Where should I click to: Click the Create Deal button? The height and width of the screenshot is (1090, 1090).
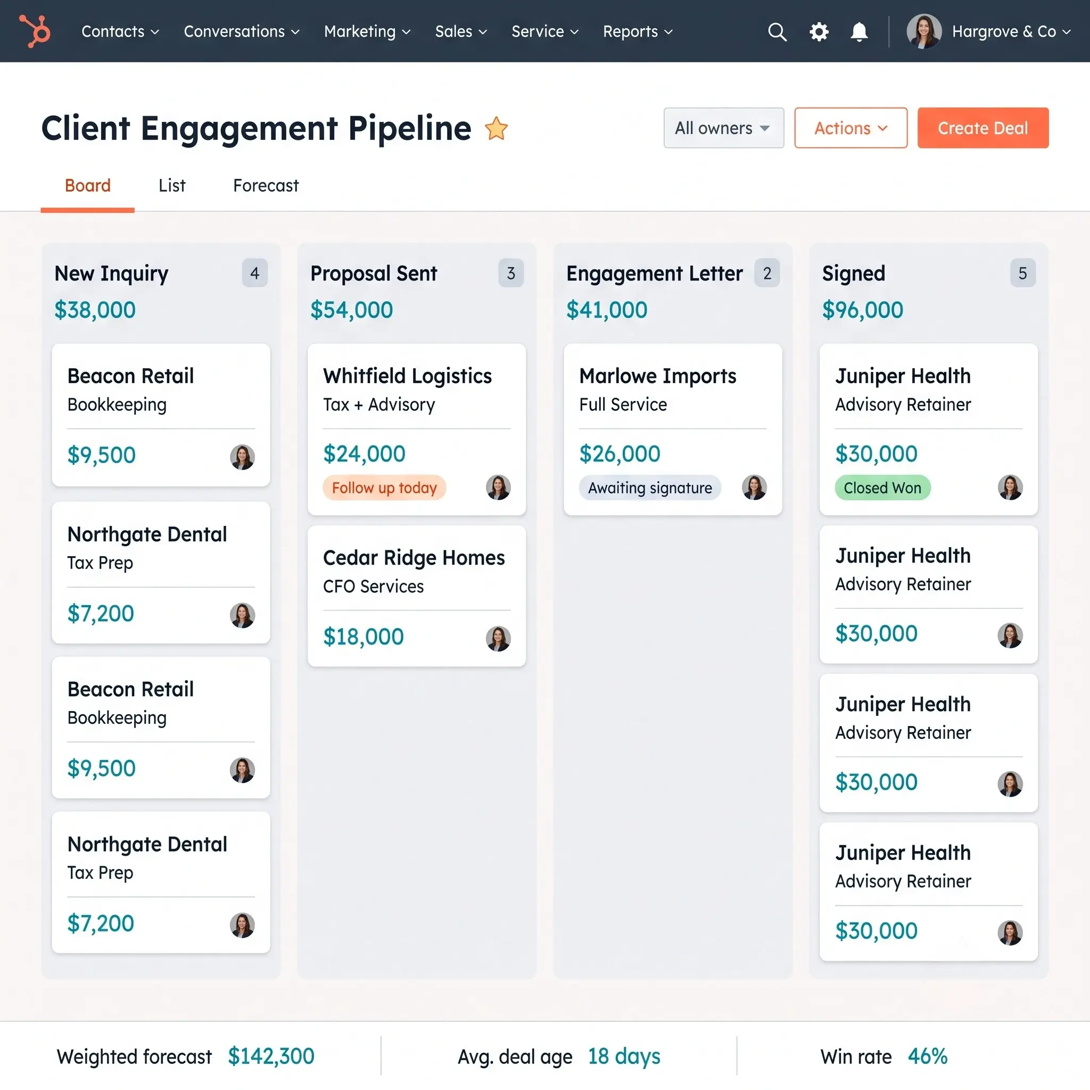(x=982, y=128)
